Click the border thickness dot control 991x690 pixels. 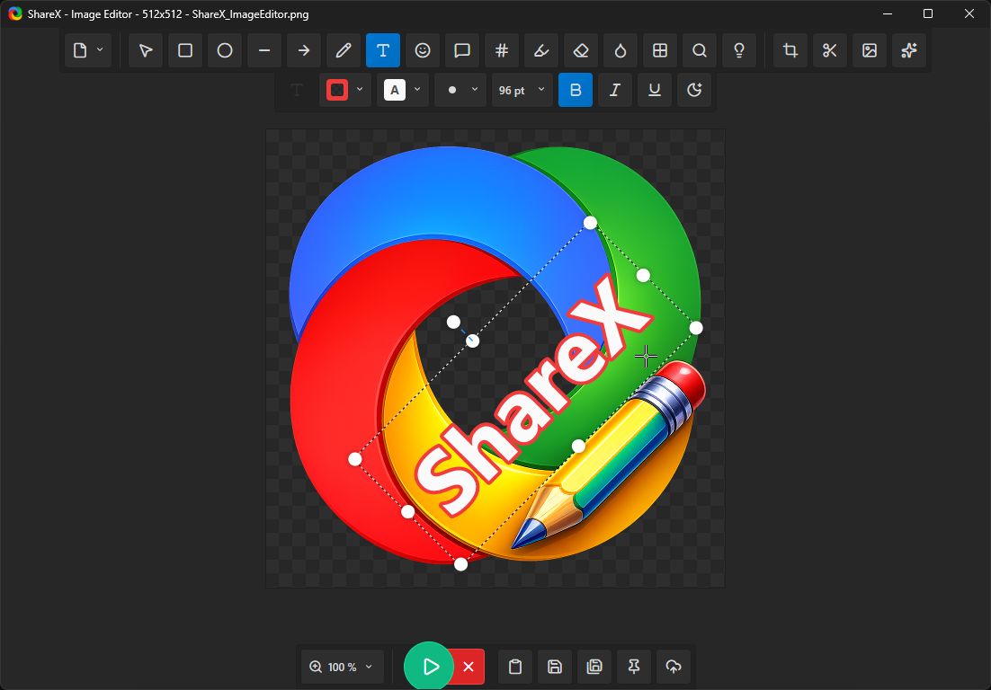coord(452,90)
